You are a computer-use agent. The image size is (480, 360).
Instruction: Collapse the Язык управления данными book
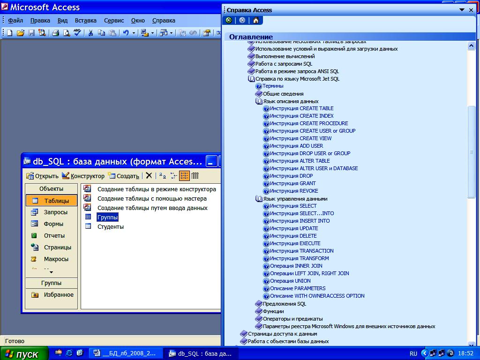259,199
